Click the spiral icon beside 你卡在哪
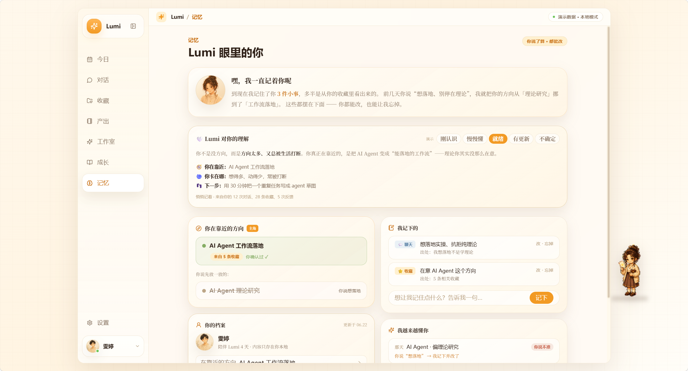Viewport: 688px width, 371px height. (199, 176)
